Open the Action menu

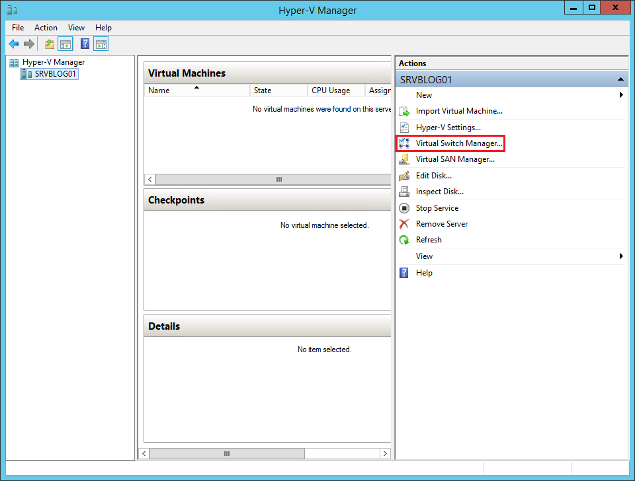[46, 28]
